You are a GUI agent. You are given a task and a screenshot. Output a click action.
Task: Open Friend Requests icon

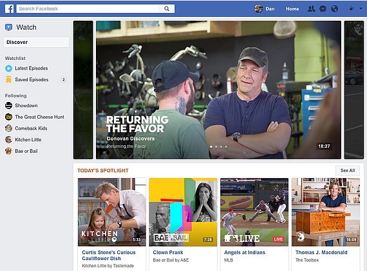click(x=311, y=9)
